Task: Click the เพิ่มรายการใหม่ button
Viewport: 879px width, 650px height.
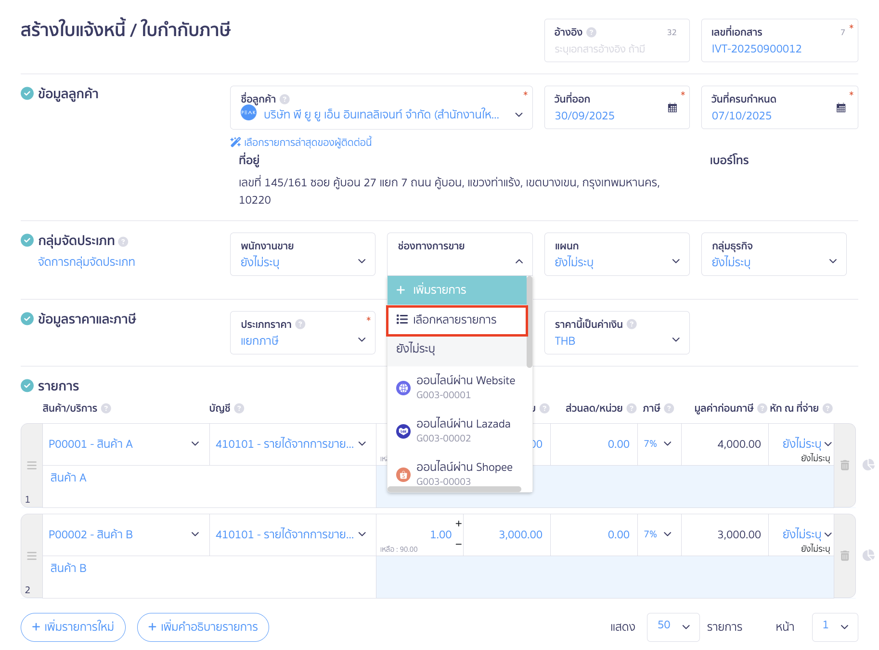Action: point(73,627)
